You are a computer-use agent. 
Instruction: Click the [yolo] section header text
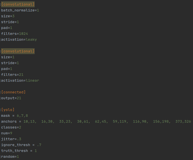8,110
